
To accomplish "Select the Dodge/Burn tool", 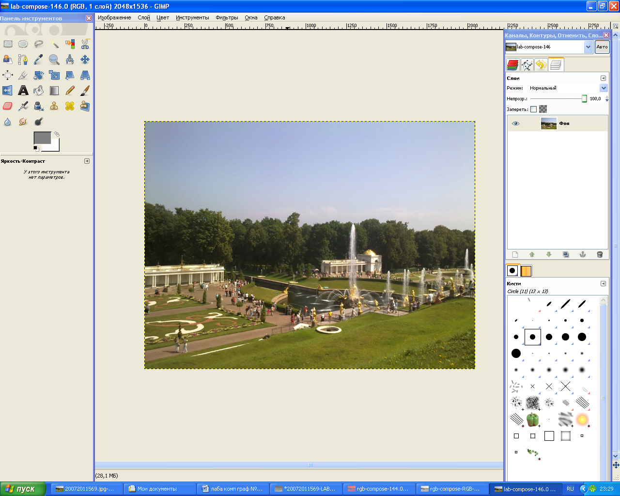I will click(x=38, y=122).
